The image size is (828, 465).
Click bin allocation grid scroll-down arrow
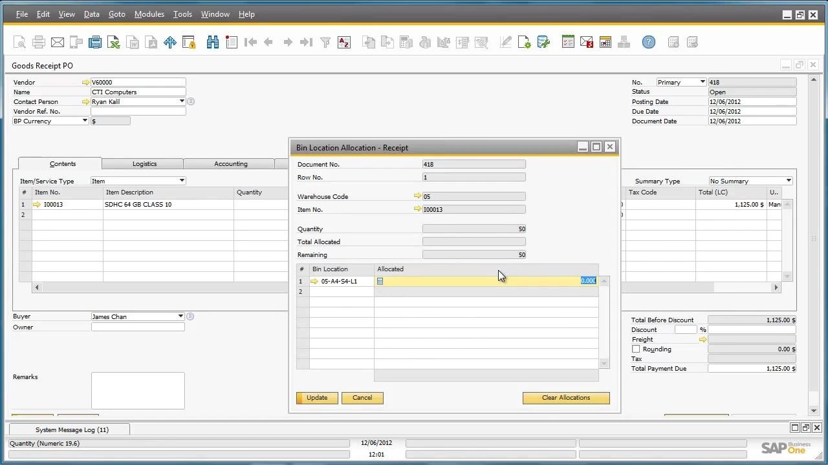tap(604, 364)
